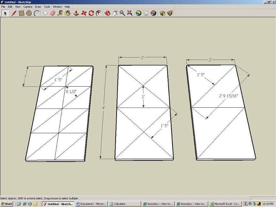Click the Windows Start button
The height and width of the screenshot is (207, 276).
pyautogui.click(x=7, y=204)
